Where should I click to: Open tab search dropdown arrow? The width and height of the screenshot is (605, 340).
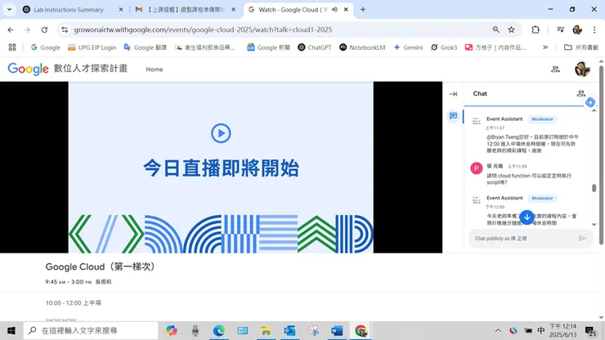click(9, 10)
